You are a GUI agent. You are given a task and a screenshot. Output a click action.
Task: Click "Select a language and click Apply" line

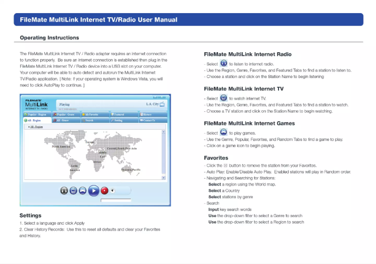[x=52, y=223]
